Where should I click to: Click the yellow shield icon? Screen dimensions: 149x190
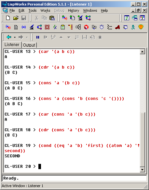[141, 27]
